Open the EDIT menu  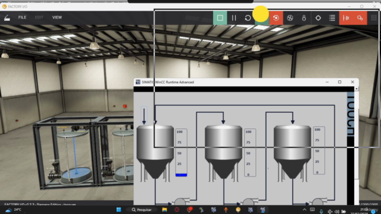(39, 17)
